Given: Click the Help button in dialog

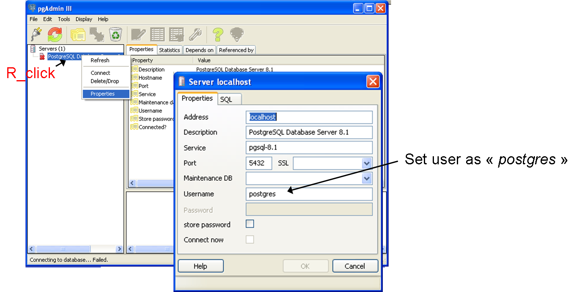Looking at the screenshot, I should tap(200, 266).
